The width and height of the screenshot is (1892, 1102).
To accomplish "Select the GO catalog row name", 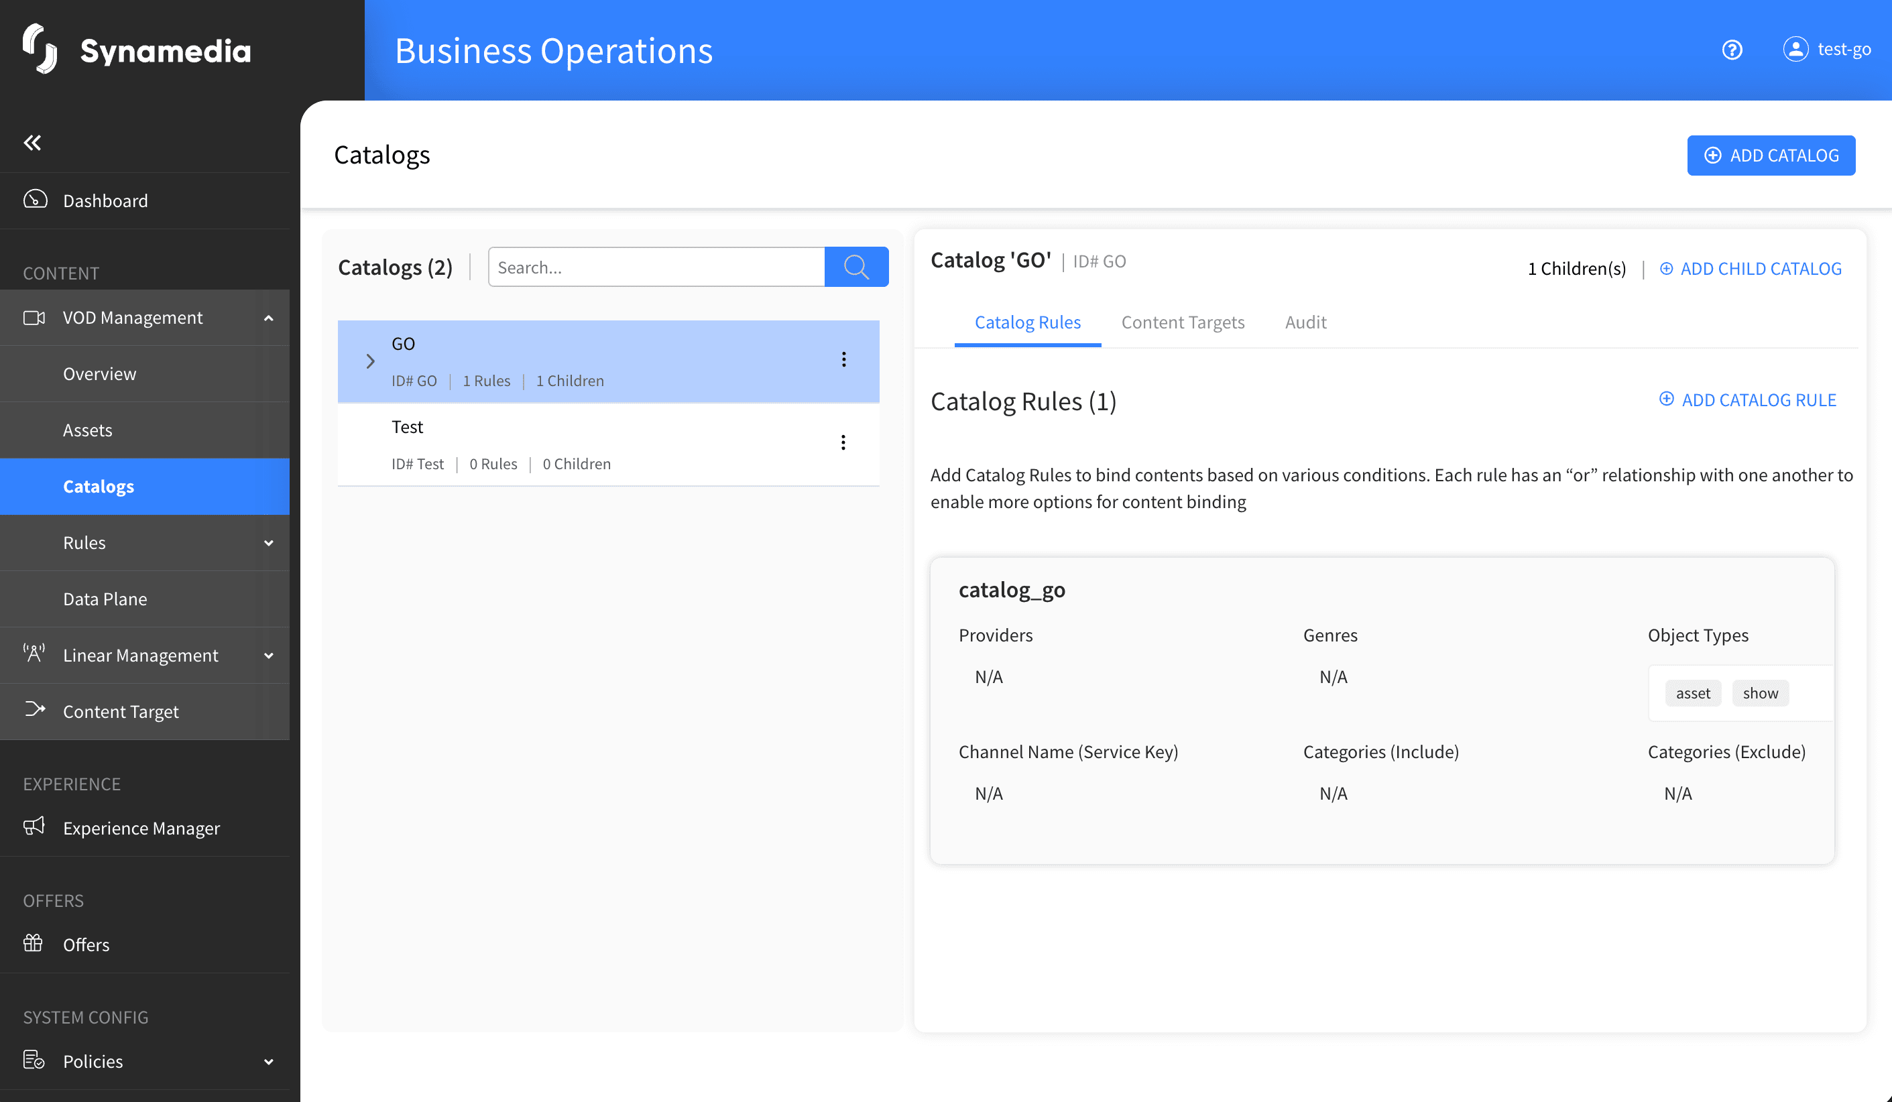I will tap(403, 344).
